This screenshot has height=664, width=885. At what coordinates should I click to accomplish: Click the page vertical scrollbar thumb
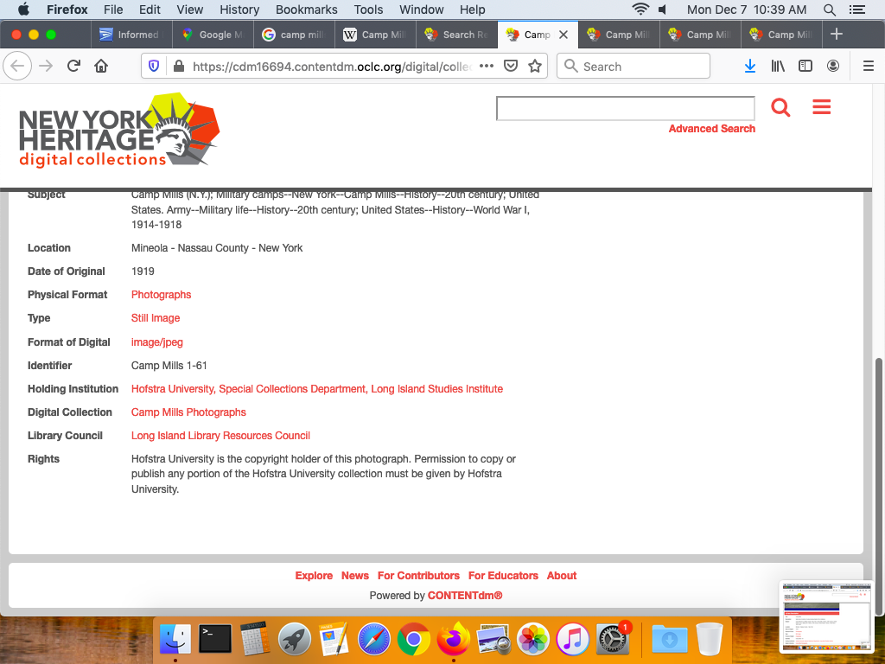(879, 450)
